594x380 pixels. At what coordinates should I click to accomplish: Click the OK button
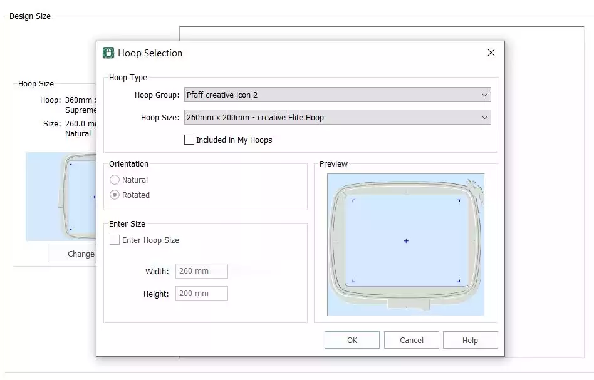click(x=352, y=340)
